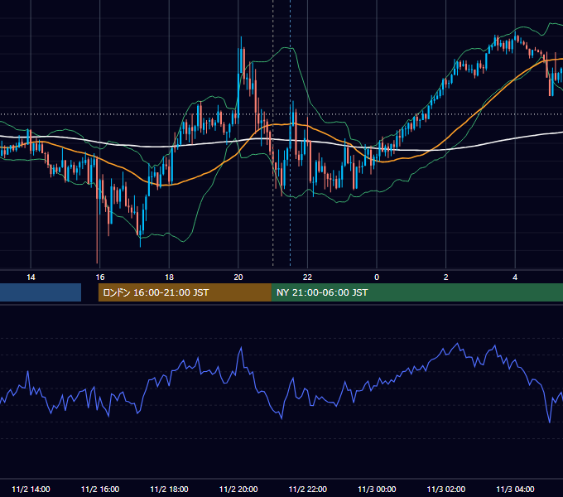The height and width of the screenshot is (497, 563).
Task: Click the 16 hour axis label
Action: (100, 277)
